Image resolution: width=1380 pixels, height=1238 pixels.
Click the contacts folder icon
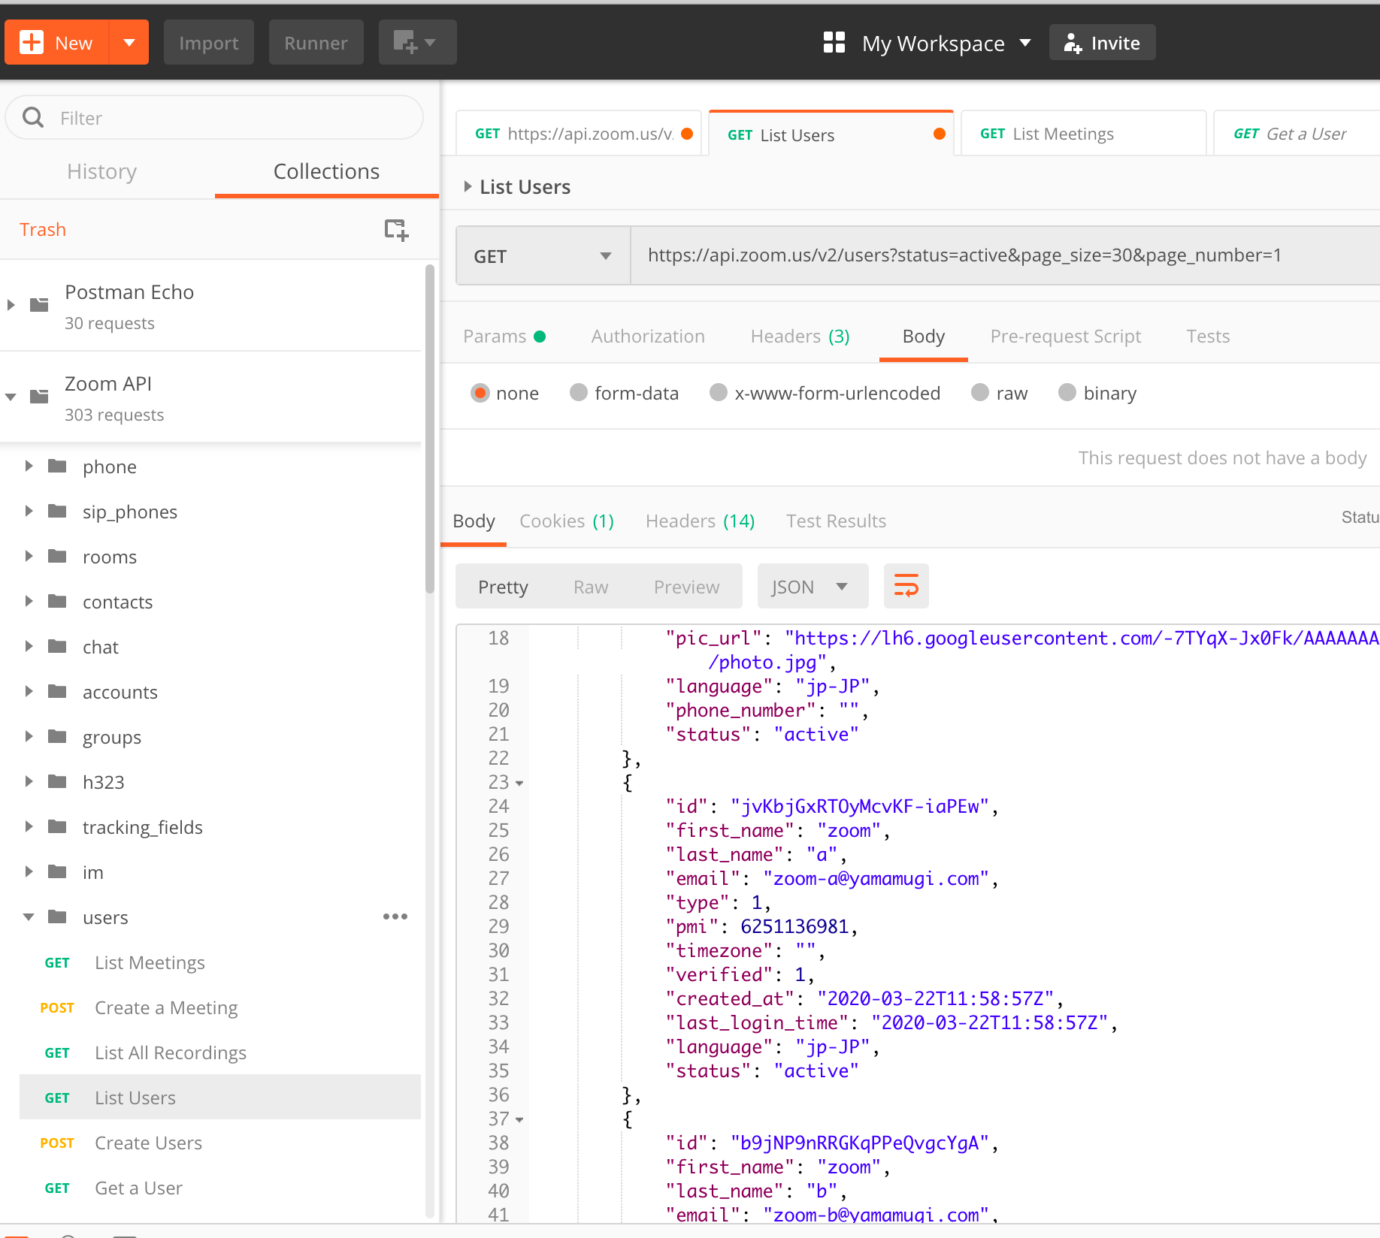tap(57, 601)
